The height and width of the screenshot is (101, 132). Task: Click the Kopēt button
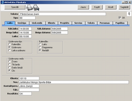pos(97,7)
